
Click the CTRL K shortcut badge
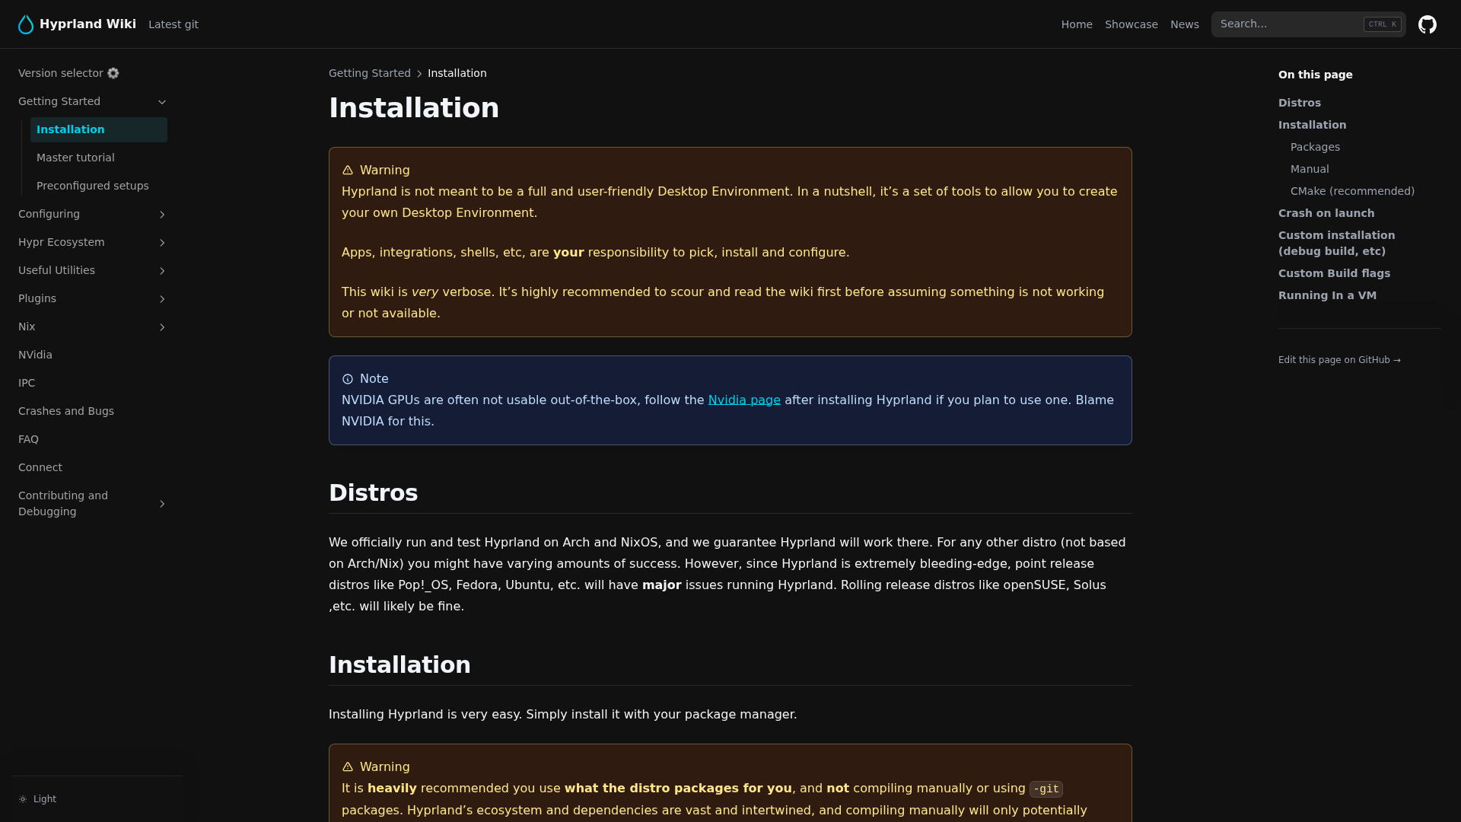coord(1382,24)
